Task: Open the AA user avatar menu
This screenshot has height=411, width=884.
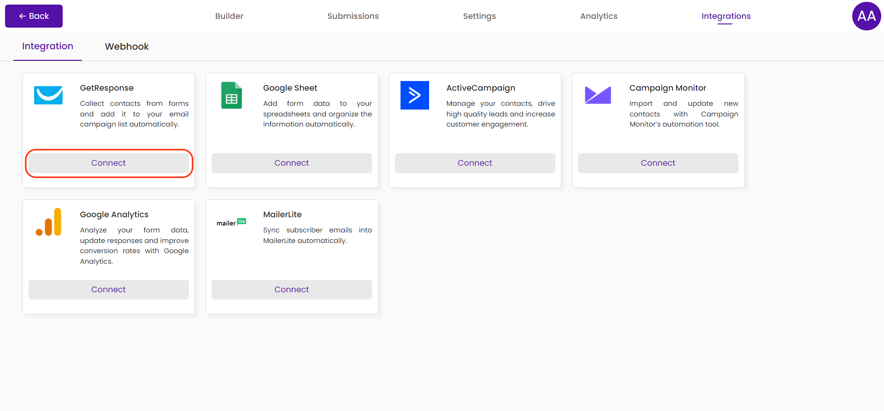Action: [866, 16]
